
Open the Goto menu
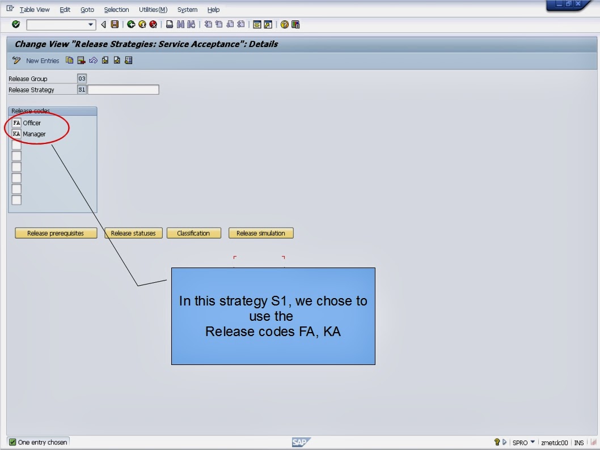click(x=87, y=10)
